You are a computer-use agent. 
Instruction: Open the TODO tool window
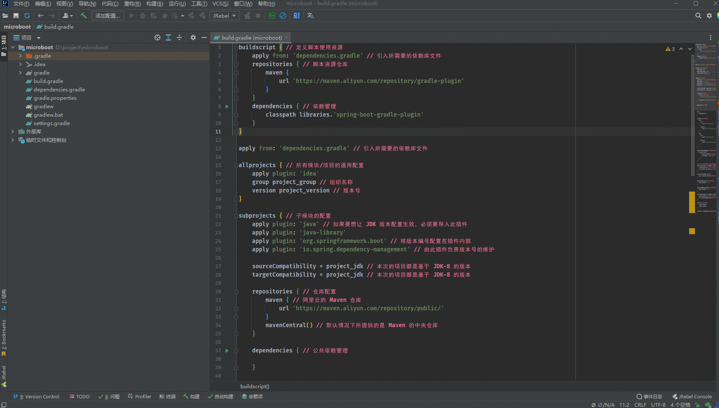tap(80, 397)
